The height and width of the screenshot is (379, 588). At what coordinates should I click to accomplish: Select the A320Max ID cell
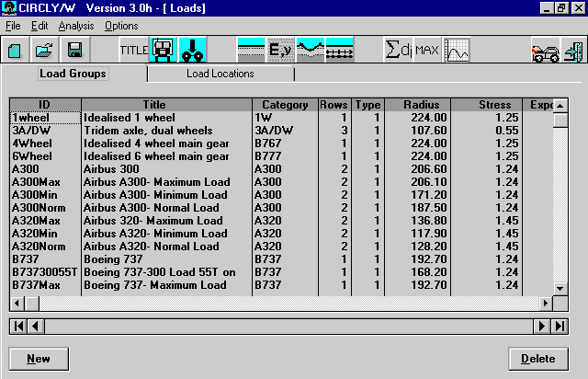(x=45, y=221)
